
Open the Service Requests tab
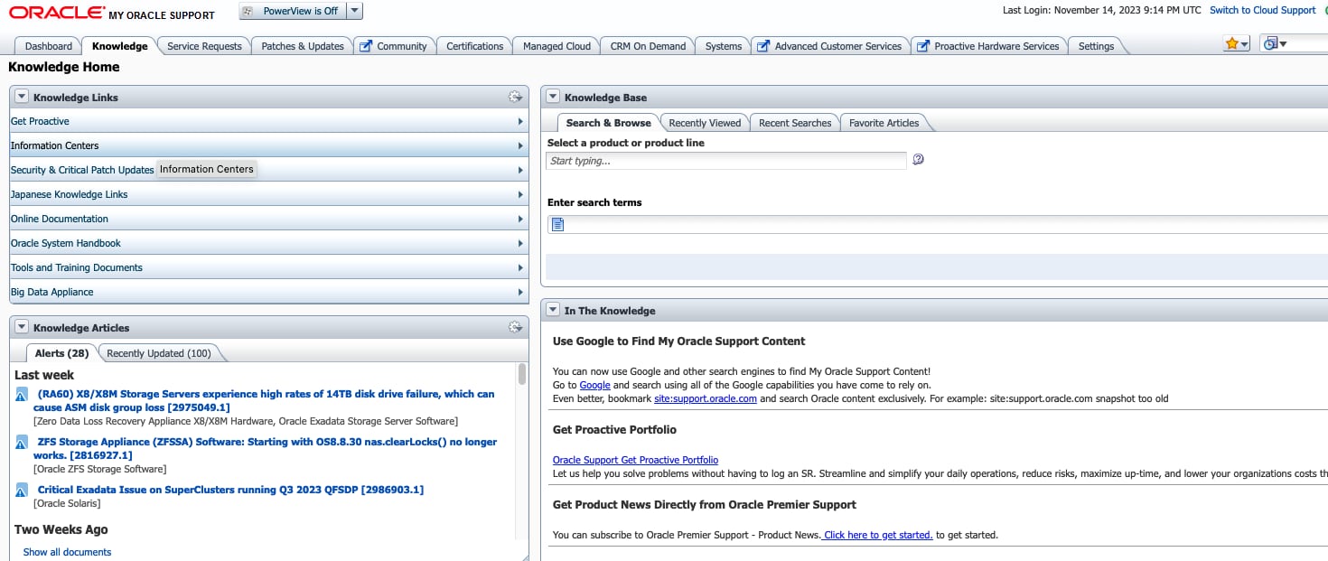click(204, 46)
